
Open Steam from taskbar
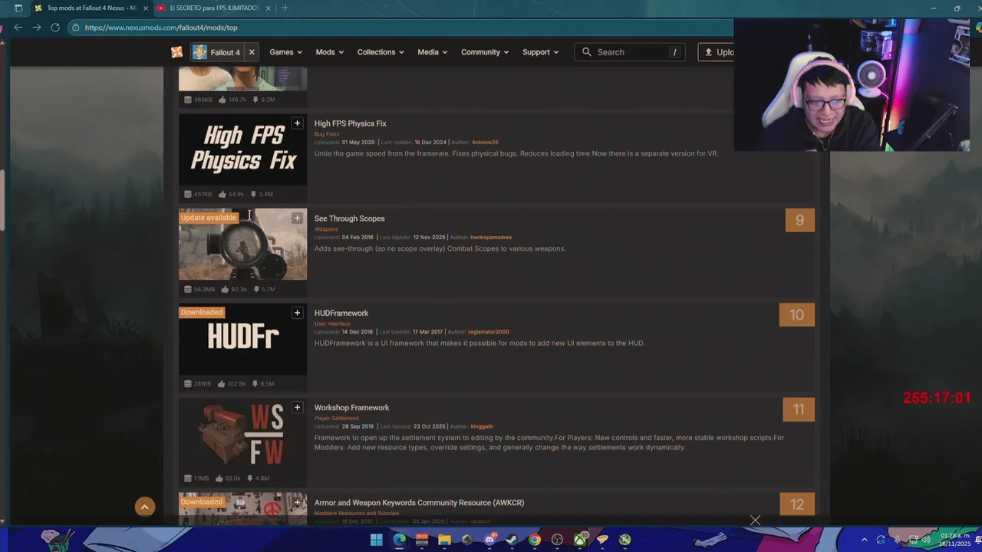(512, 540)
